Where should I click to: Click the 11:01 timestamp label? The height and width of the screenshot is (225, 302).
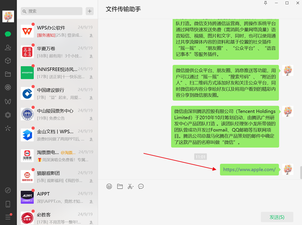(200, 157)
